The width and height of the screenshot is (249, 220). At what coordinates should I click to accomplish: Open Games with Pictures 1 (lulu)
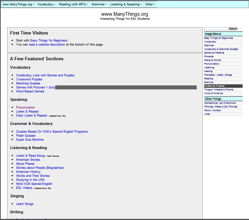click(36, 87)
